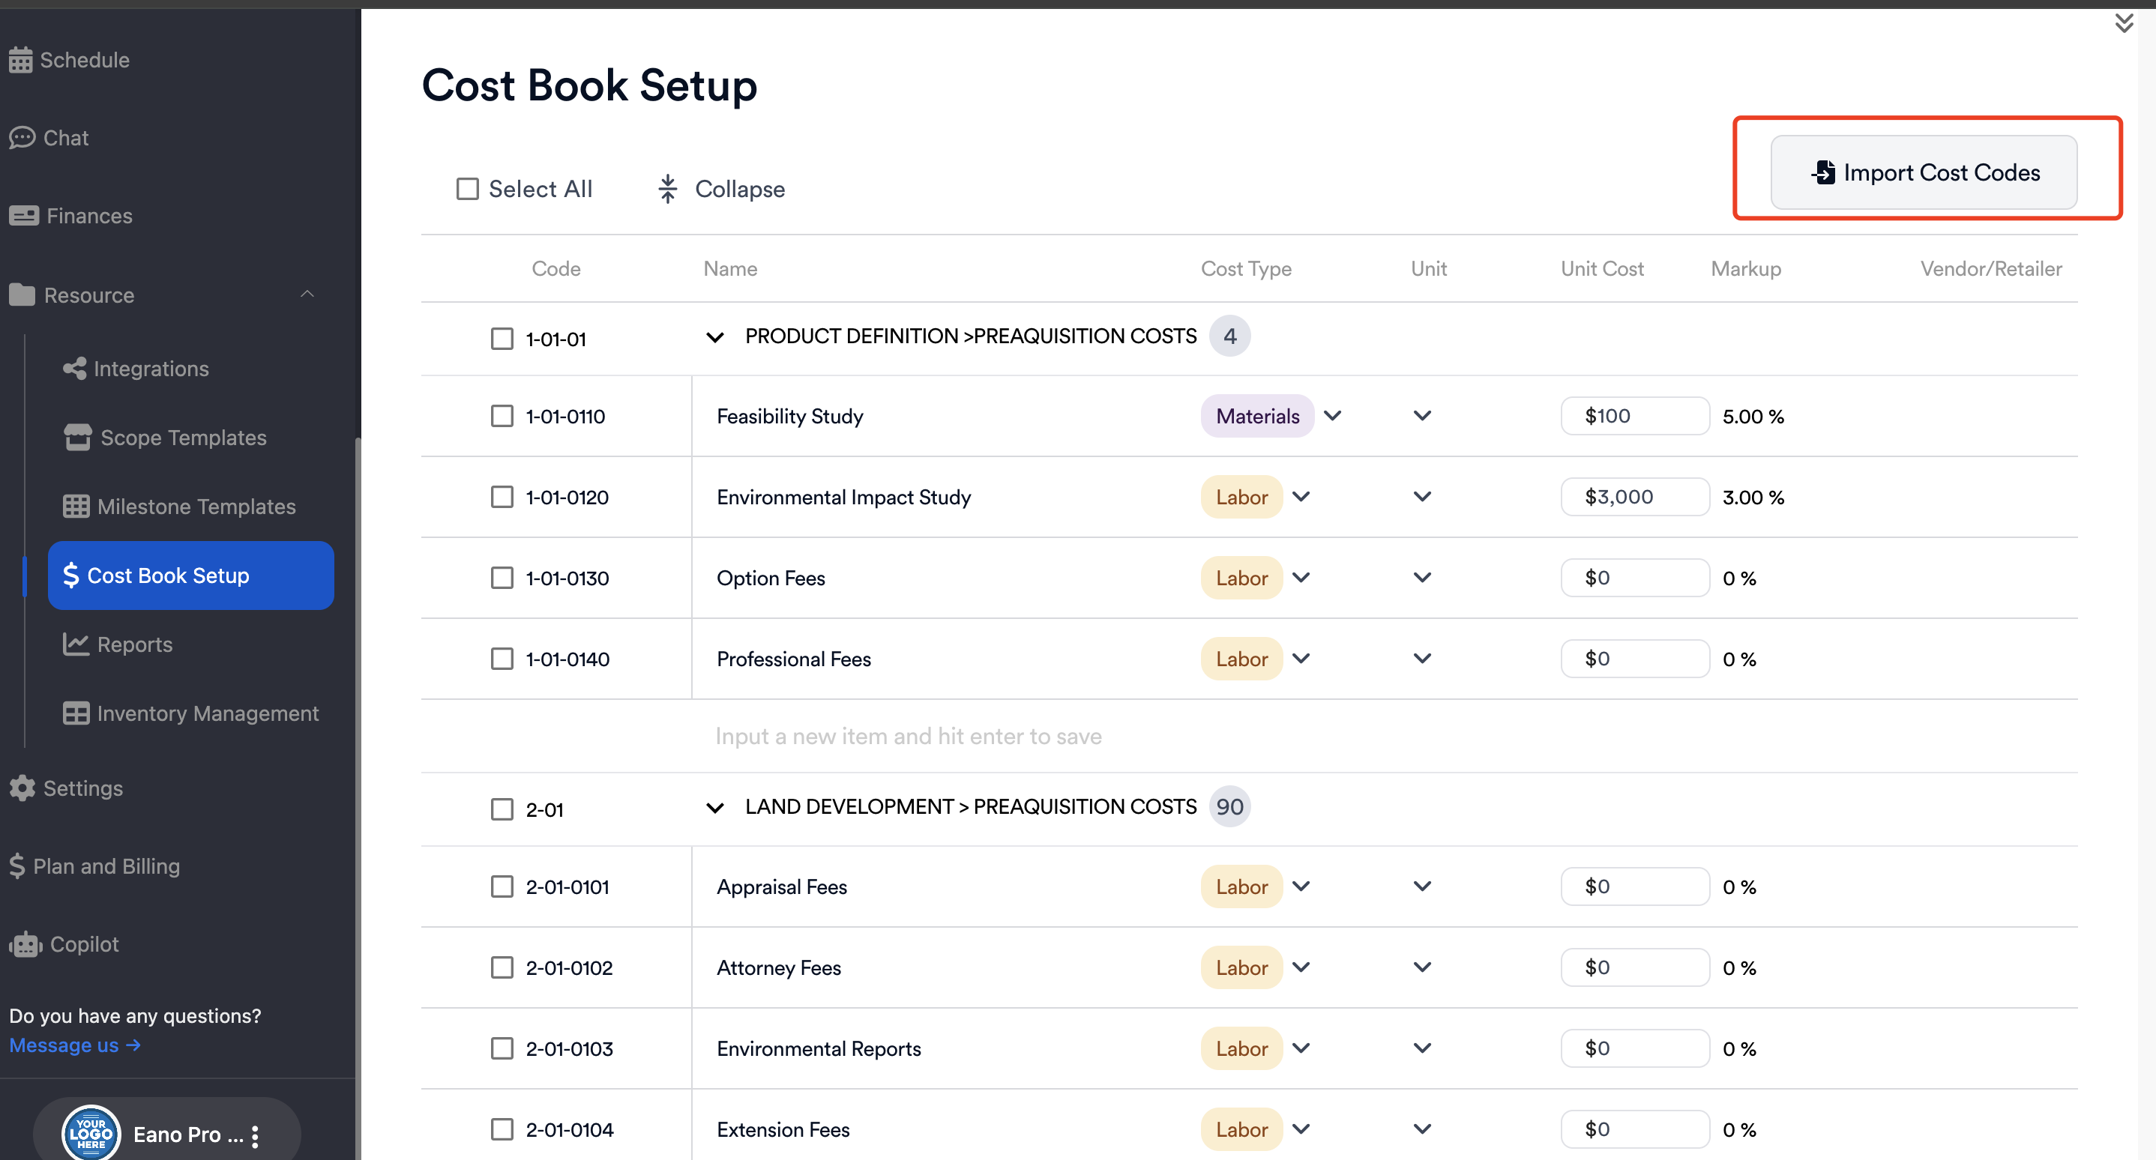The width and height of the screenshot is (2156, 1160).
Task: Open Cost Type dropdown for Attorney Fees
Action: [1301, 967]
